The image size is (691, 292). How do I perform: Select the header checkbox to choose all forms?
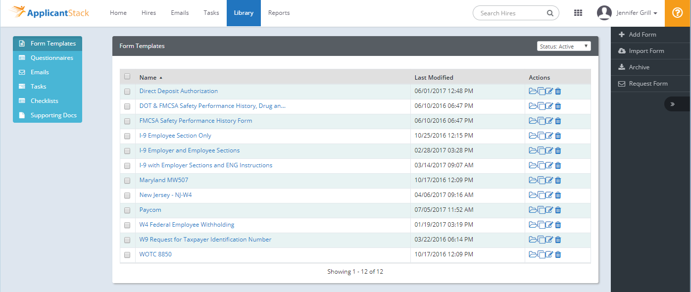point(127,77)
